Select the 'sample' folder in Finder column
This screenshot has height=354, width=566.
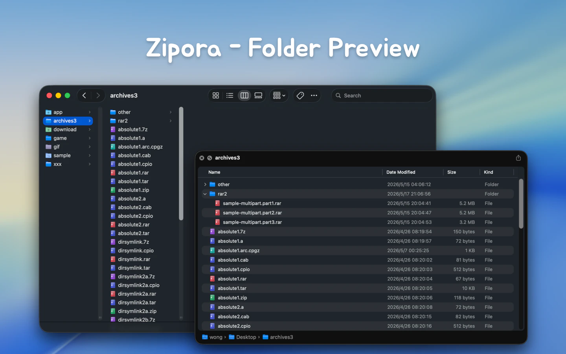(x=68, y=155)
